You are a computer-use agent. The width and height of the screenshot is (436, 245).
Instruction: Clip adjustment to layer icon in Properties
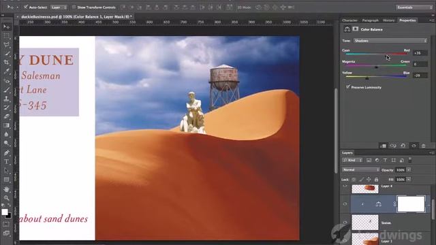383,146
